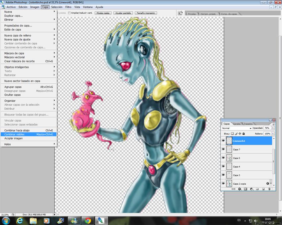Enable the Ampliar/reducir vent. checkbox
The width and height of the screenshot is (282, 225).
click(x=69, y=13)
